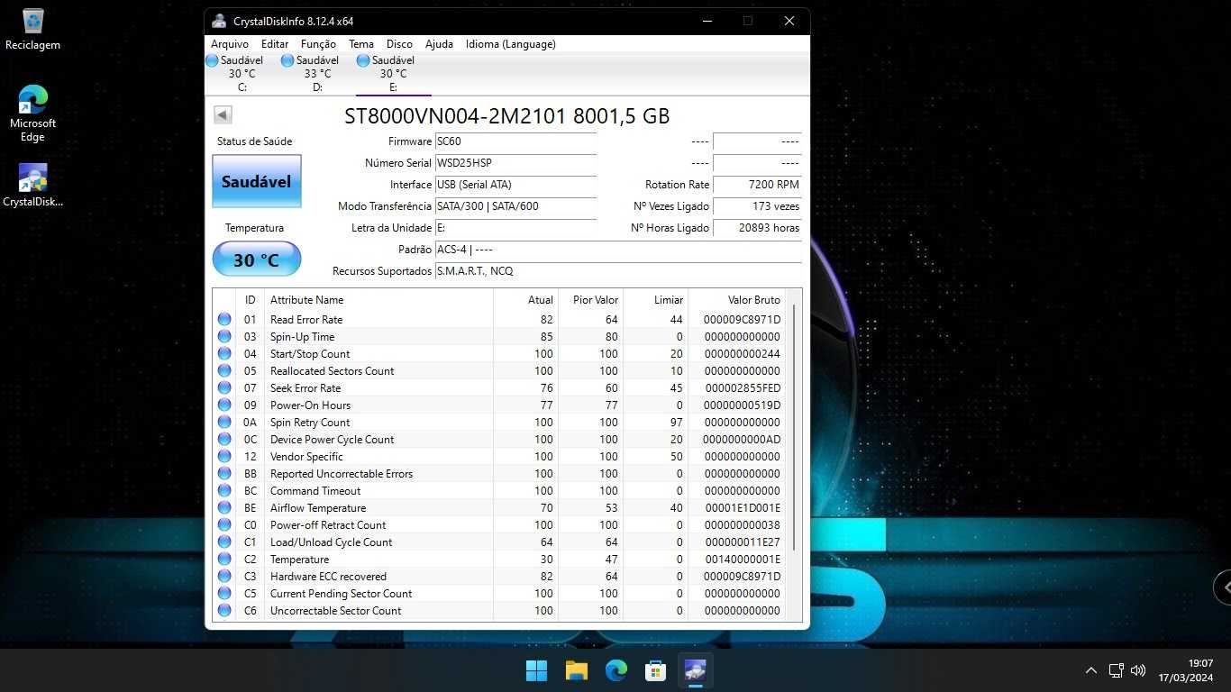
Task: Open the volume control in system tray
Action: point(1138,670)
